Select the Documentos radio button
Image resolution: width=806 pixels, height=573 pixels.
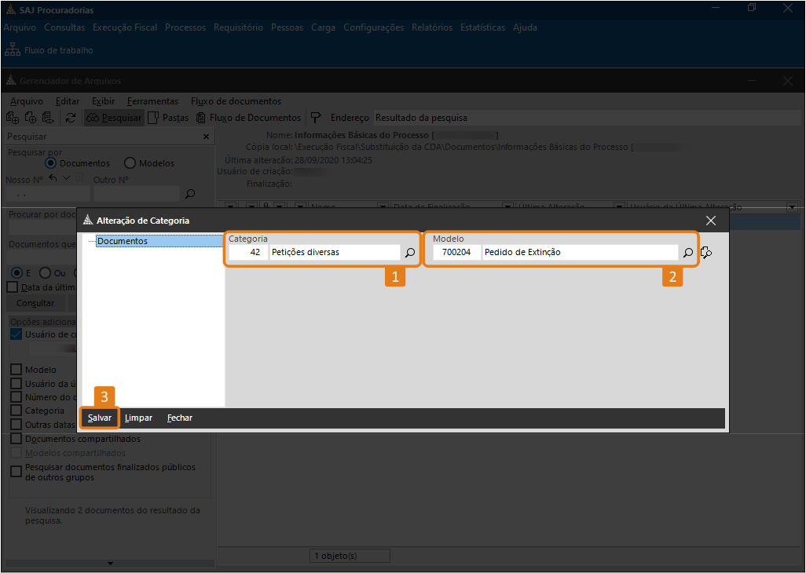(x=51, y=163)
